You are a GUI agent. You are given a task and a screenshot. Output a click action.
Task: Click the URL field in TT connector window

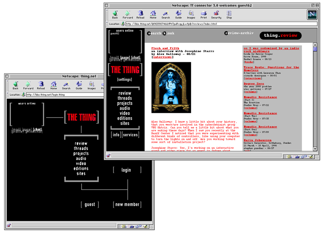pos(221,24)
